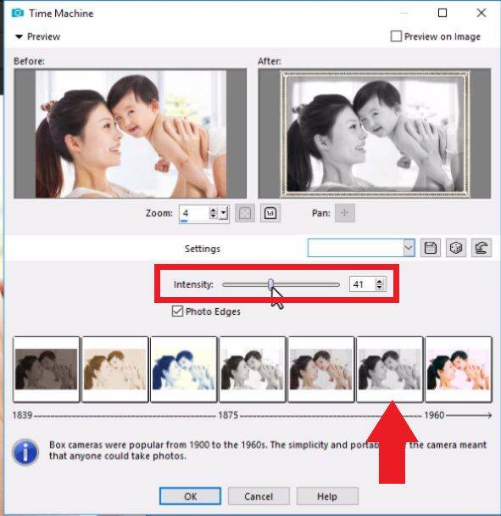Select the second light sepia style thumbnail
The width and height of the screenshot is (501, 516).
tap(115, 369)
